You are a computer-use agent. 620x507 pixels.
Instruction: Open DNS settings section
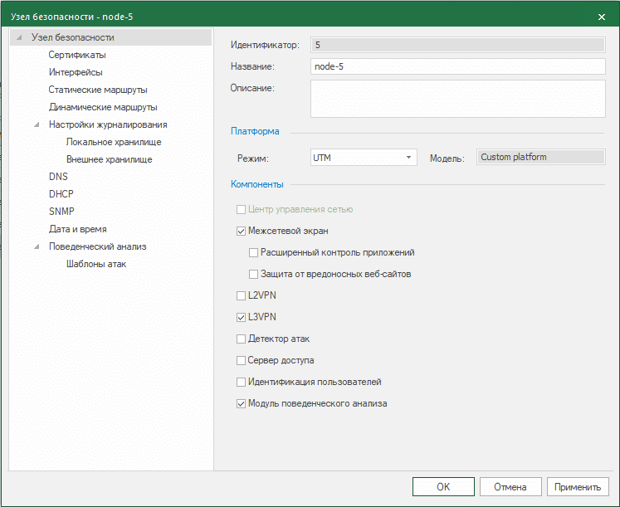click(58, 177)
